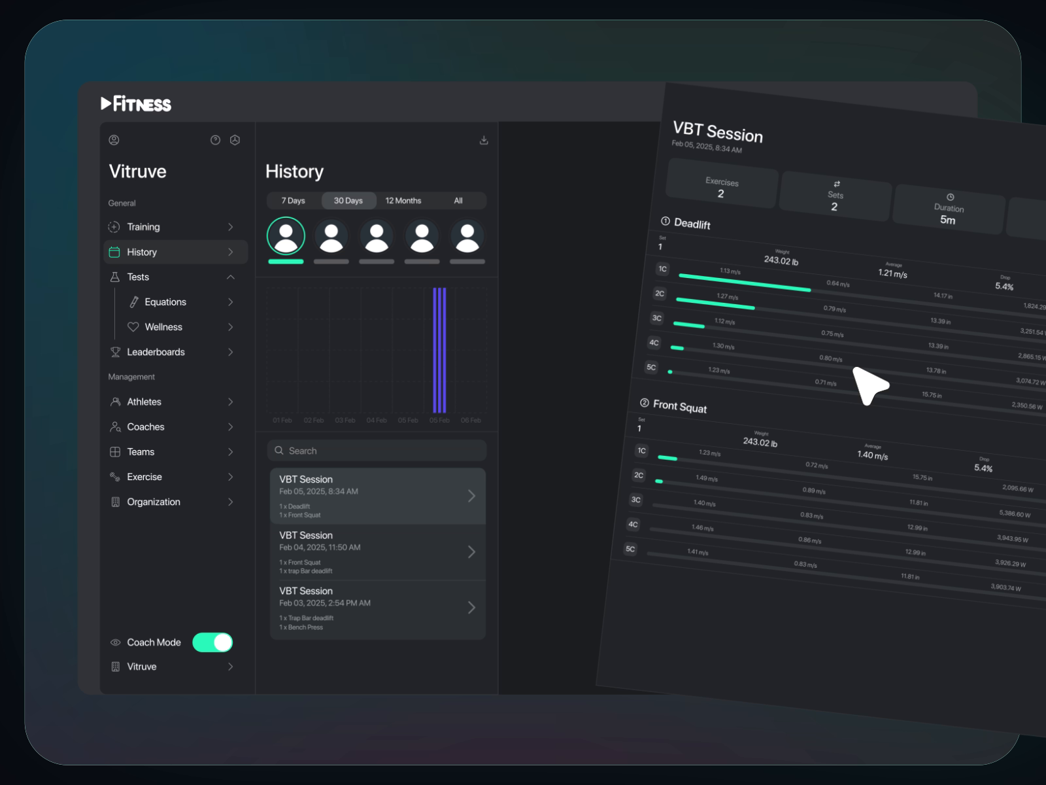
Task: Click the Equations test tube icon
Action: [133, 302]
